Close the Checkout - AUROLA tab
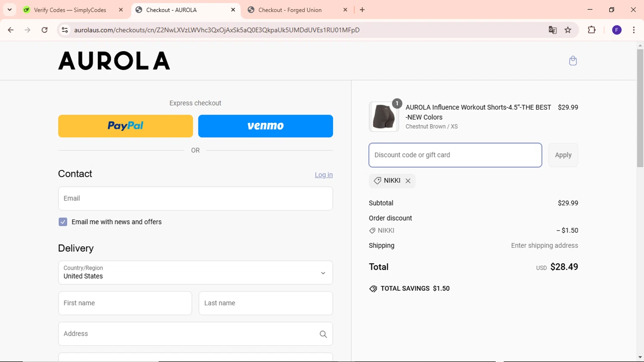The width and height of the screenshot is (644, 362). click(233, 10)
